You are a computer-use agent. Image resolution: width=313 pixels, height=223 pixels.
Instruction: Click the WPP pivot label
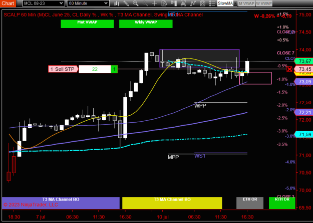[200, 106]
